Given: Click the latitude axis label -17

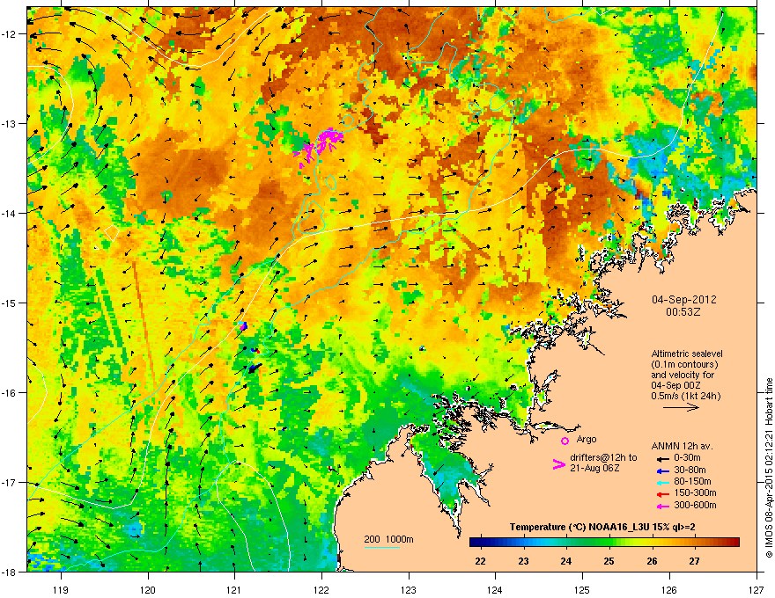Looking at the screenshot, I should pyautogui.click(x=9, y=482).
